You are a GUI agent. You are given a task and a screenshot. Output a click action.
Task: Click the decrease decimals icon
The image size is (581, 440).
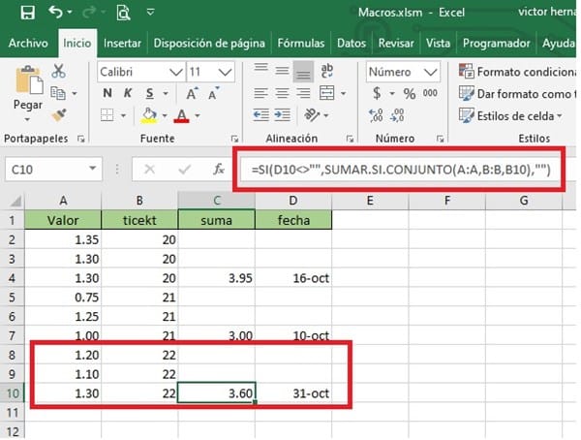coord(397,115)
